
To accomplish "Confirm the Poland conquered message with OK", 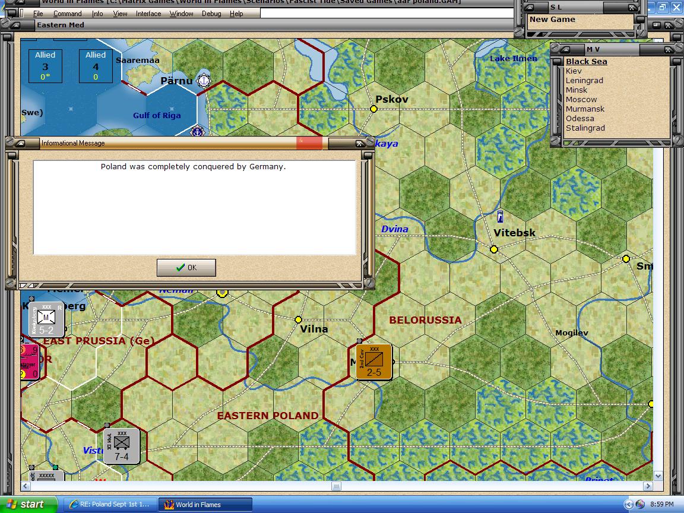I will coord(186,267).
